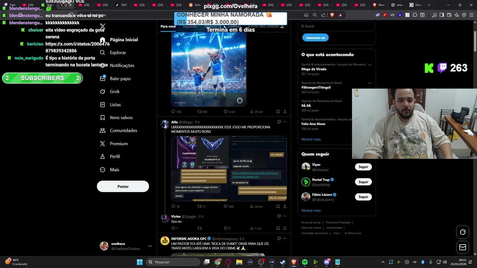
Task: Click the Brave Shields lion icon in toolbar
Action: 332,15
